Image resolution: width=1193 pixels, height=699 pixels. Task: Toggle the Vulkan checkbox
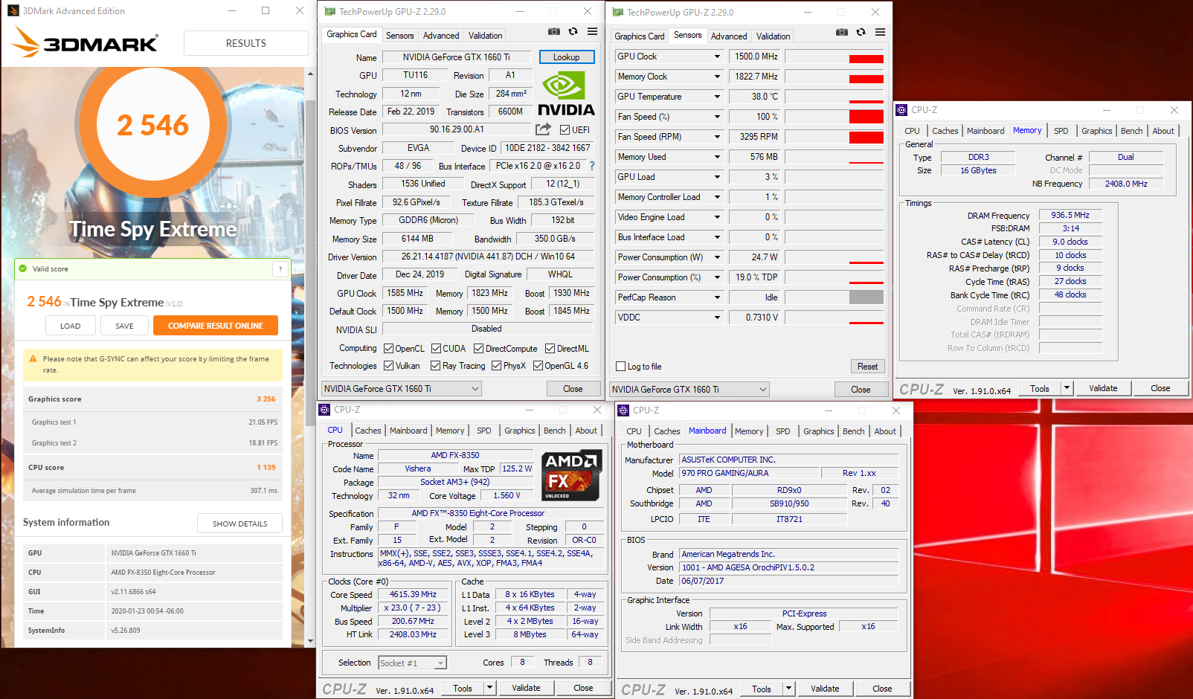click(x=388, y=365)
